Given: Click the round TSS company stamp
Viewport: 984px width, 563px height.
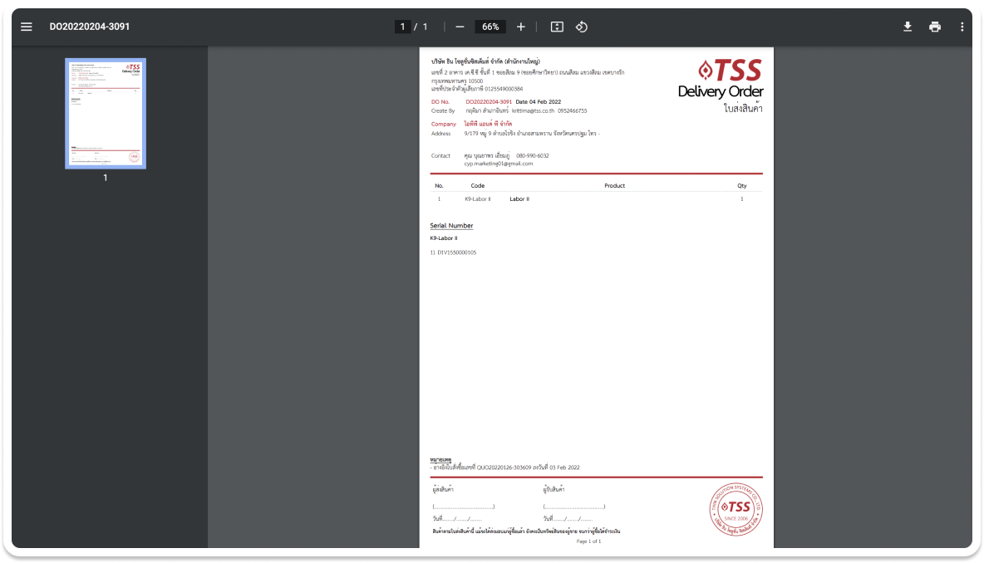Looking at the screenshot, I should pos(736,507).
